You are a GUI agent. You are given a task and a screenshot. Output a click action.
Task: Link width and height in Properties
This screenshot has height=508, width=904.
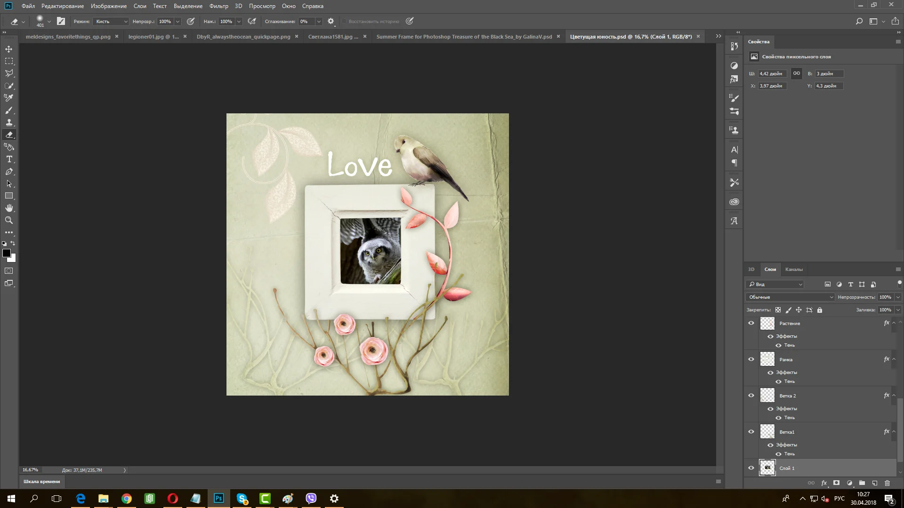pyautogui.click(x=796, y=73)
